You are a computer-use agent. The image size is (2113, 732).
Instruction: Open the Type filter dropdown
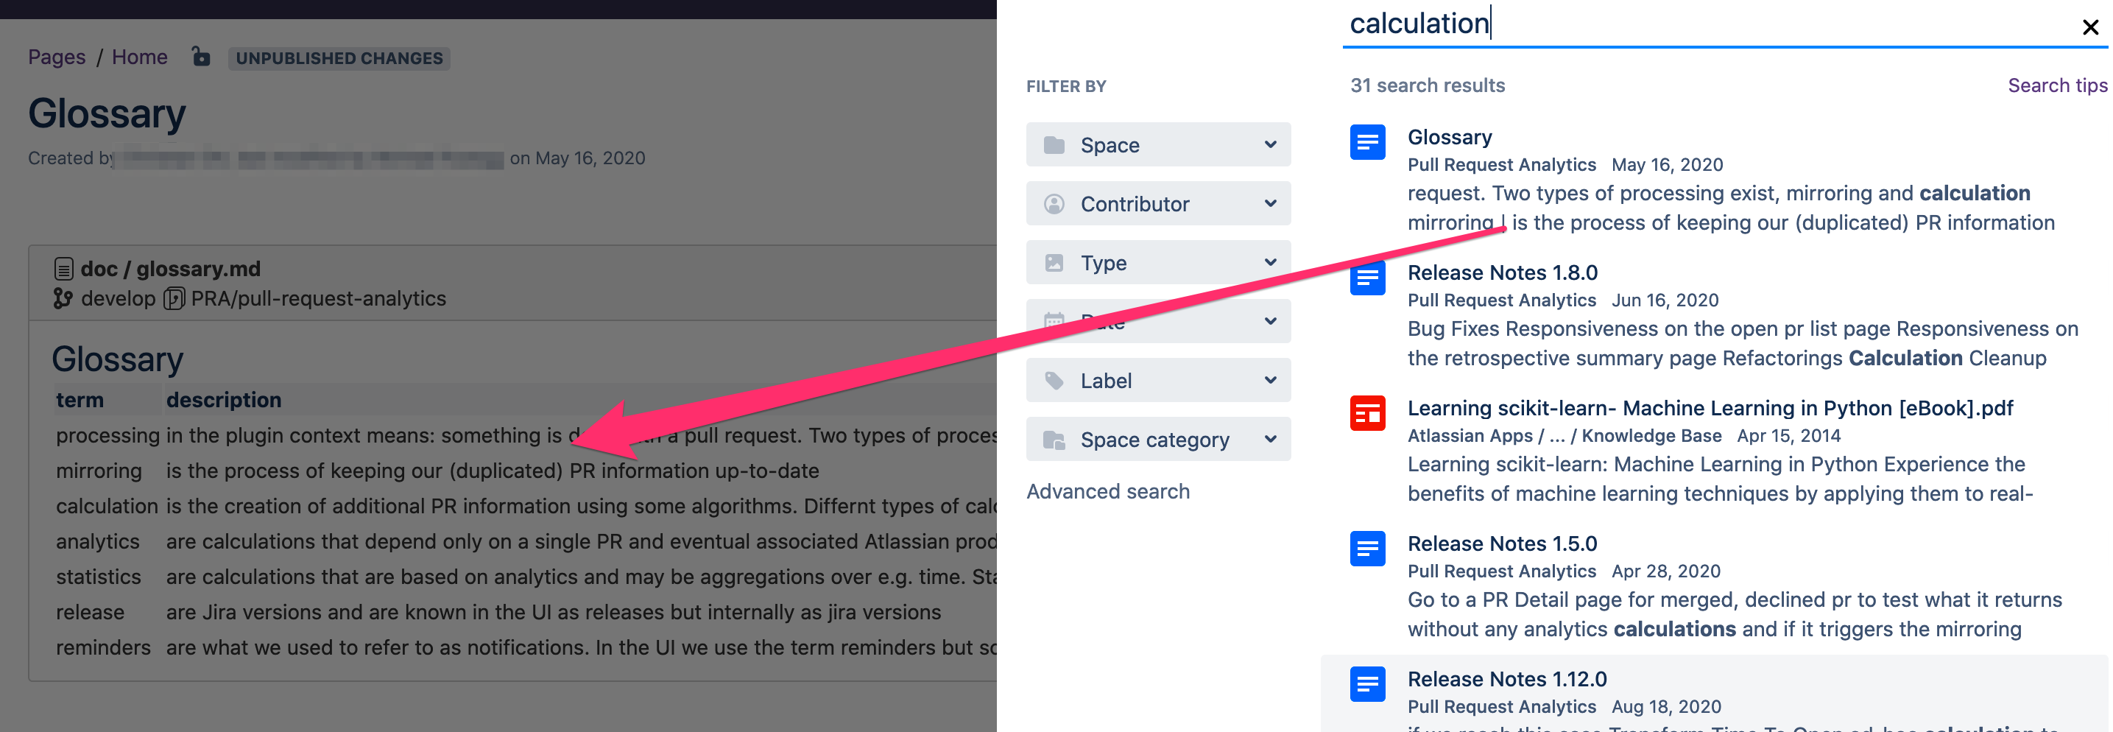[1157, 264]
